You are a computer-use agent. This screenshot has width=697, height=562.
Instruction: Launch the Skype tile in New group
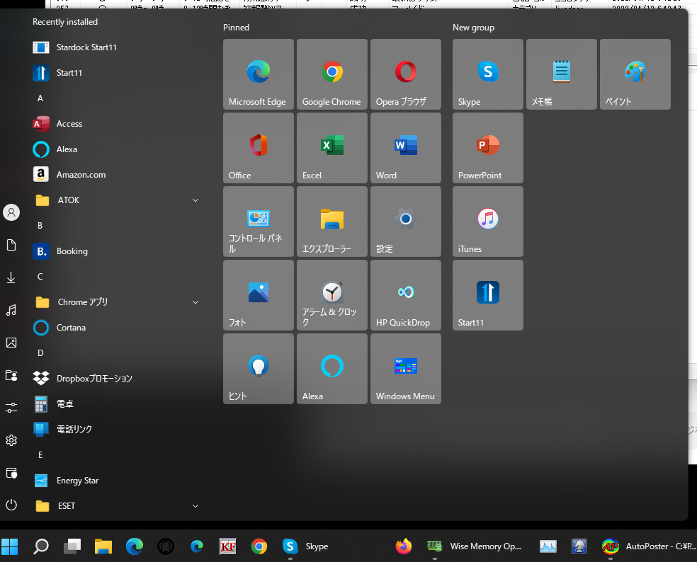[487, 74]
